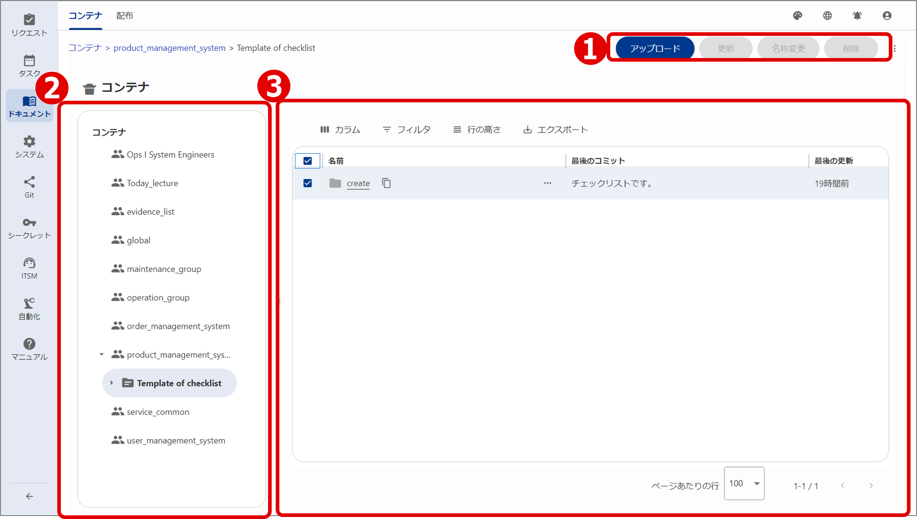Uncheck the create row checkbox
The height and width of the screenshot is (519, 917).
click(x=307, y=183)
